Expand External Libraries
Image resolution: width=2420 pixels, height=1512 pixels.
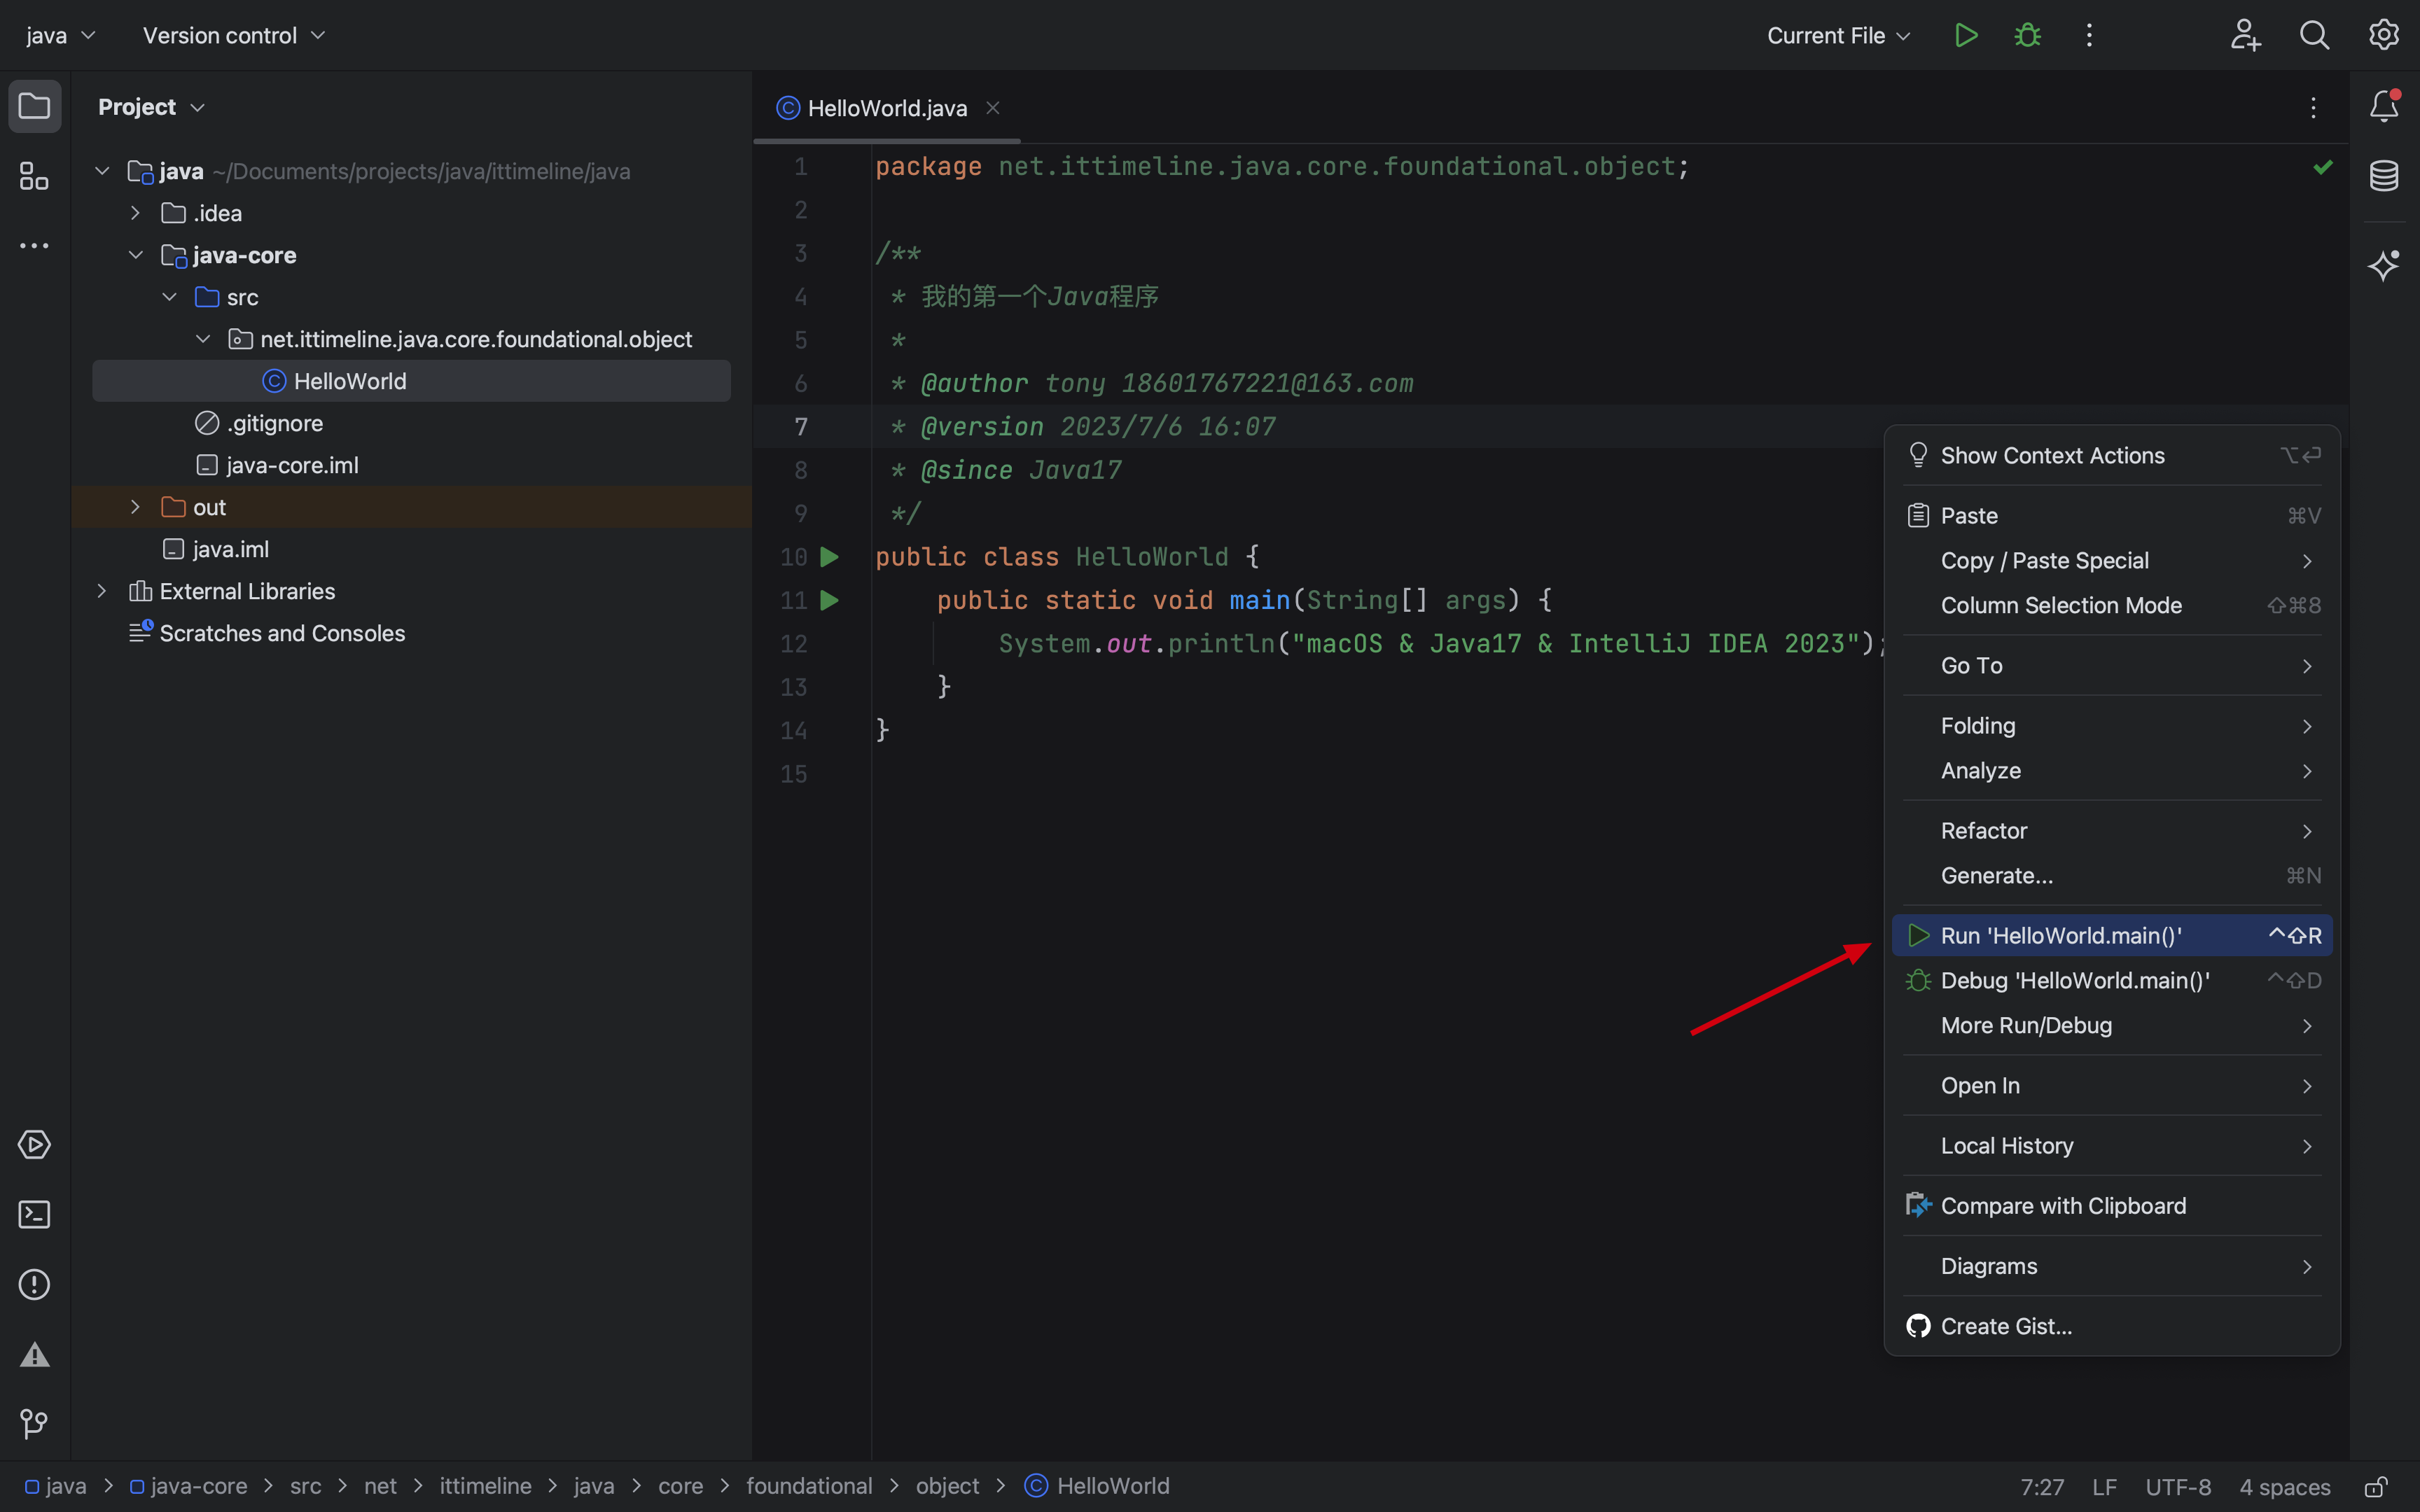point(102,591)
